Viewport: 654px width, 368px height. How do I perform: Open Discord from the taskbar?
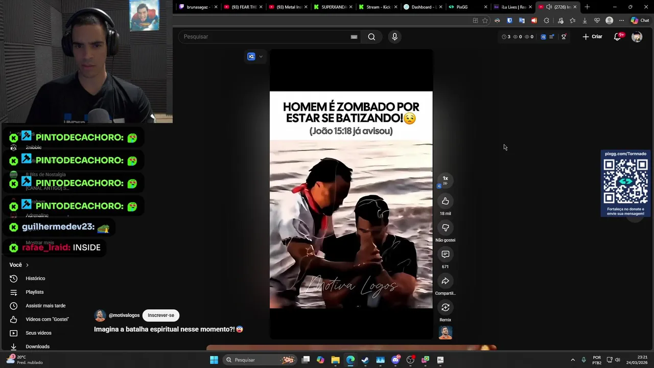tap(395, 360)
